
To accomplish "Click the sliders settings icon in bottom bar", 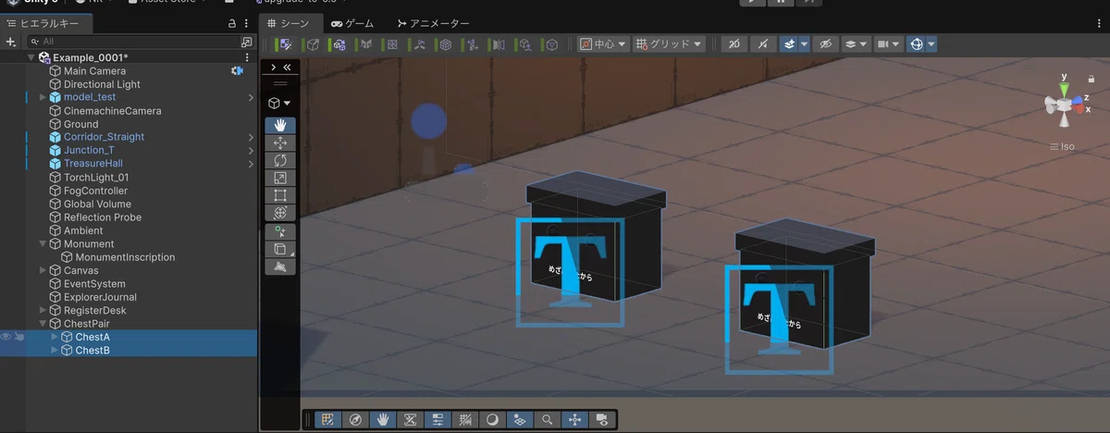I will tap(438, 419).
